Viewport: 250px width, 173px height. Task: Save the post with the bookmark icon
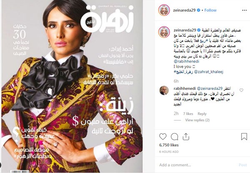pyautogui.click(x=244, y=137)
